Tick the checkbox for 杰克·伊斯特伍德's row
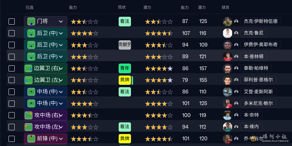Viewport: 292px width, 146px height. coord(12,22)
